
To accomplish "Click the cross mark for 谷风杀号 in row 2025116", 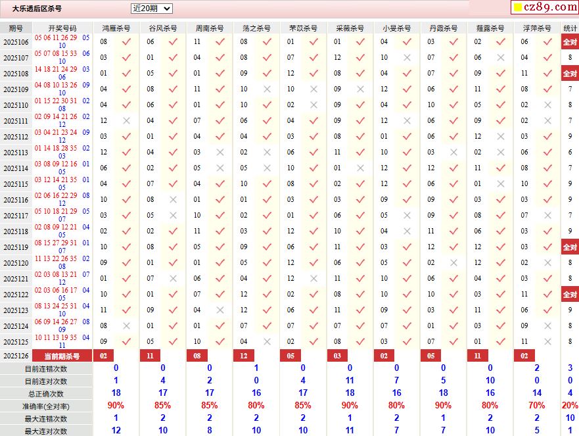I will pos(173,199).
